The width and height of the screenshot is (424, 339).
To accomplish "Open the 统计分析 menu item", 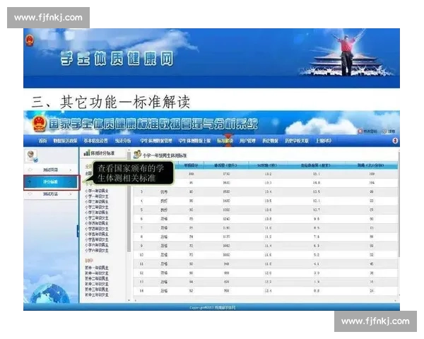I will click(123, 141).
